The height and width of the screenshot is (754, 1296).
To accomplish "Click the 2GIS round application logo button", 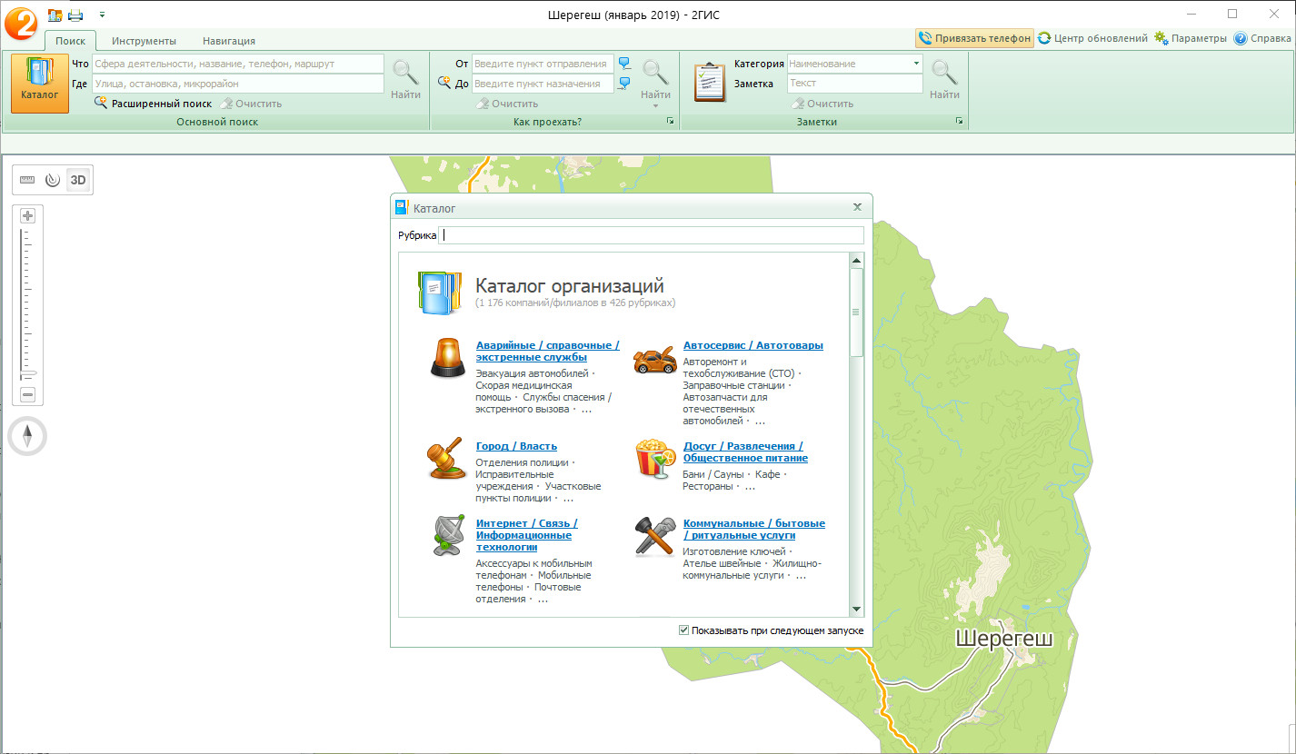I will click(21, 23).
